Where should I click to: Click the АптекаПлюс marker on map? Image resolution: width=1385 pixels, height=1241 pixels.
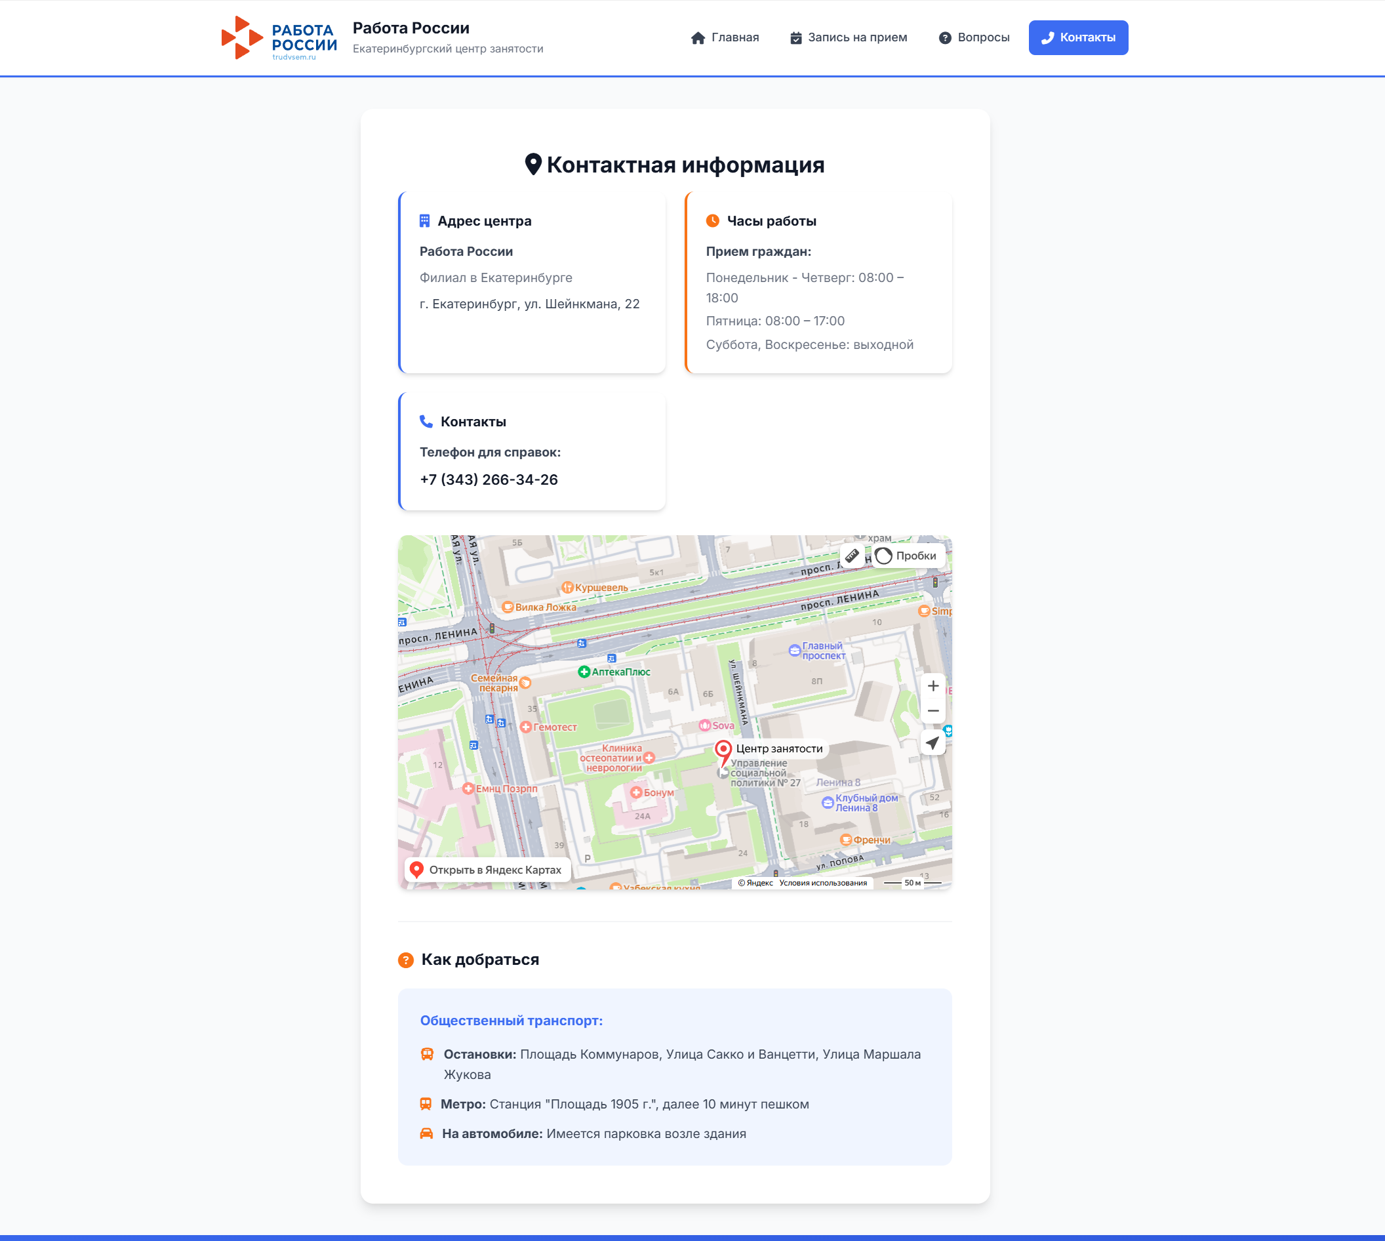[x=584, y=672]
